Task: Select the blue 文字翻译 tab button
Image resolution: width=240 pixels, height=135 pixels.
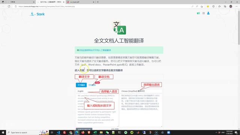Action: pos(81,85)
